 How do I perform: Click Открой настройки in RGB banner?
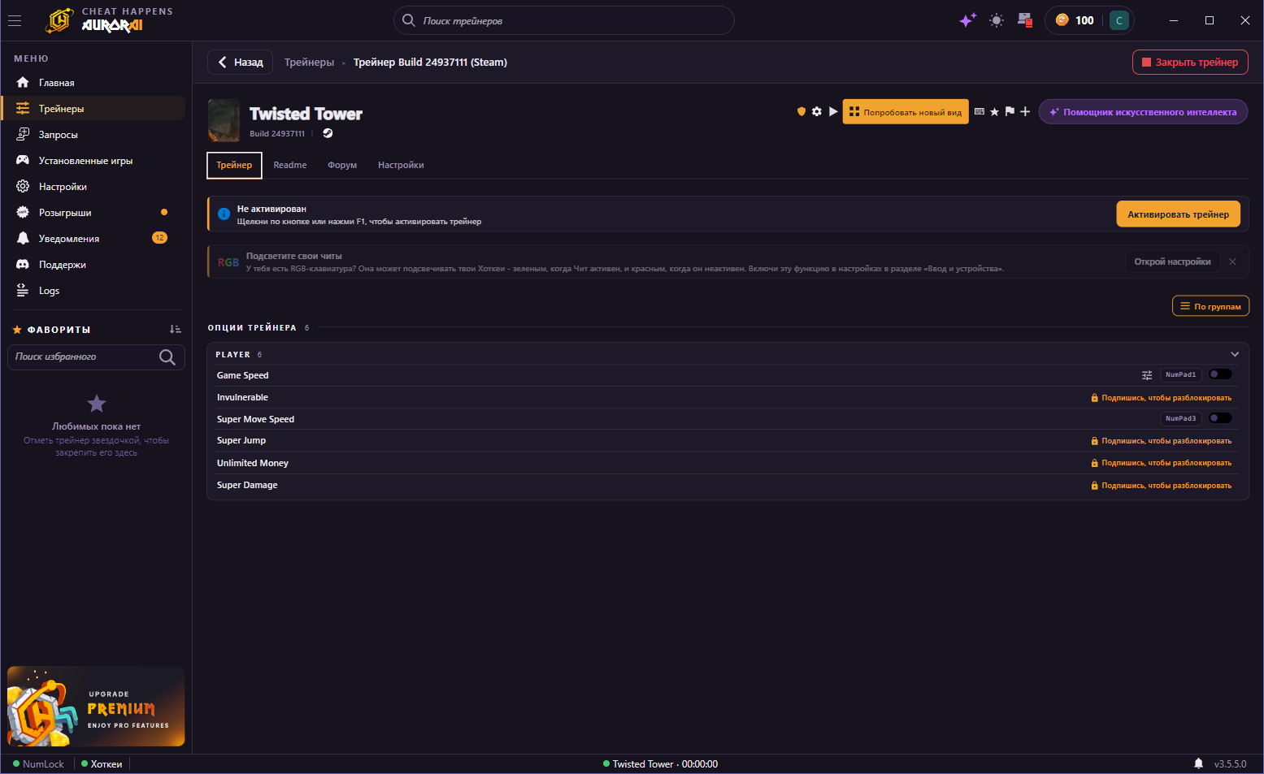(1172, 262)
